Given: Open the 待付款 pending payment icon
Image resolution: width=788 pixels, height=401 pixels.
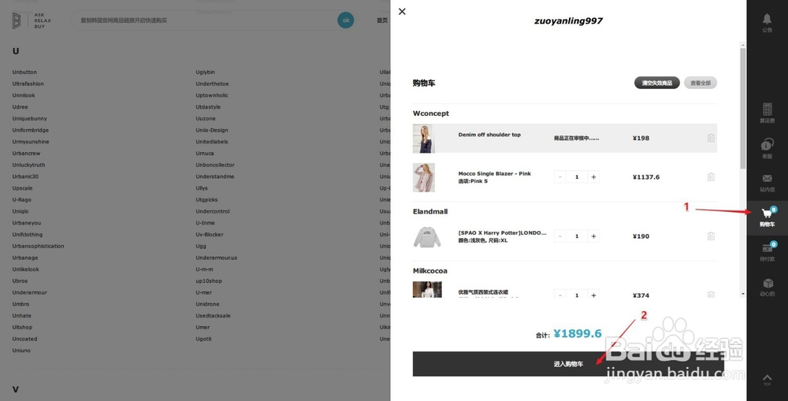Looking at the screenshot, I should (x=767, y=251).
